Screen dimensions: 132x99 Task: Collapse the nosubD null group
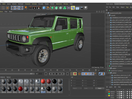click(108, 15)
